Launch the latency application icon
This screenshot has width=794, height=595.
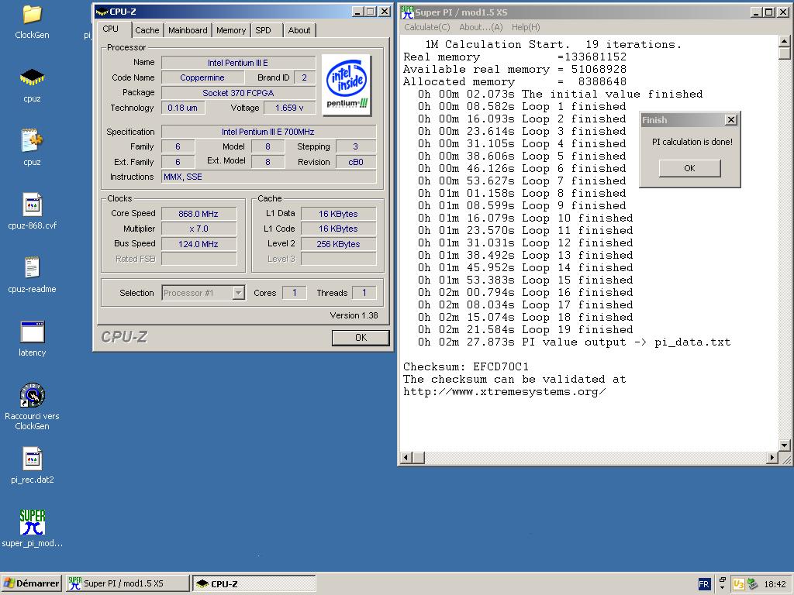32,332
